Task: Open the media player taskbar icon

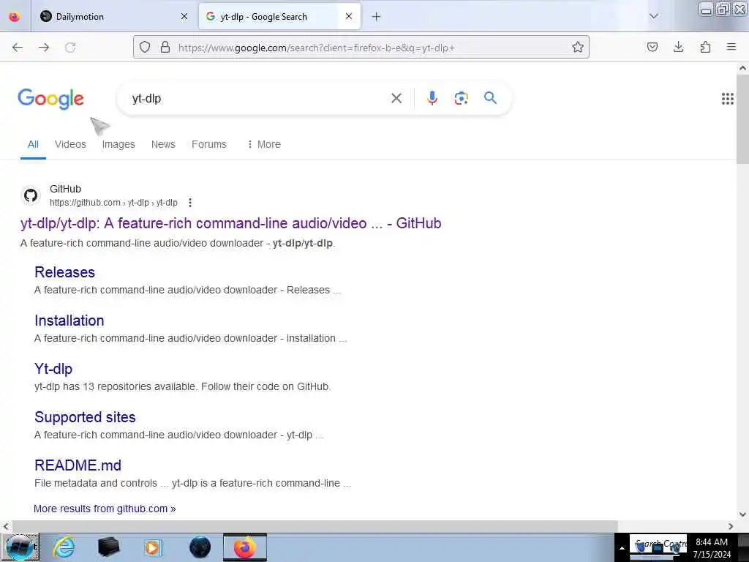Action: pos(153,547)
